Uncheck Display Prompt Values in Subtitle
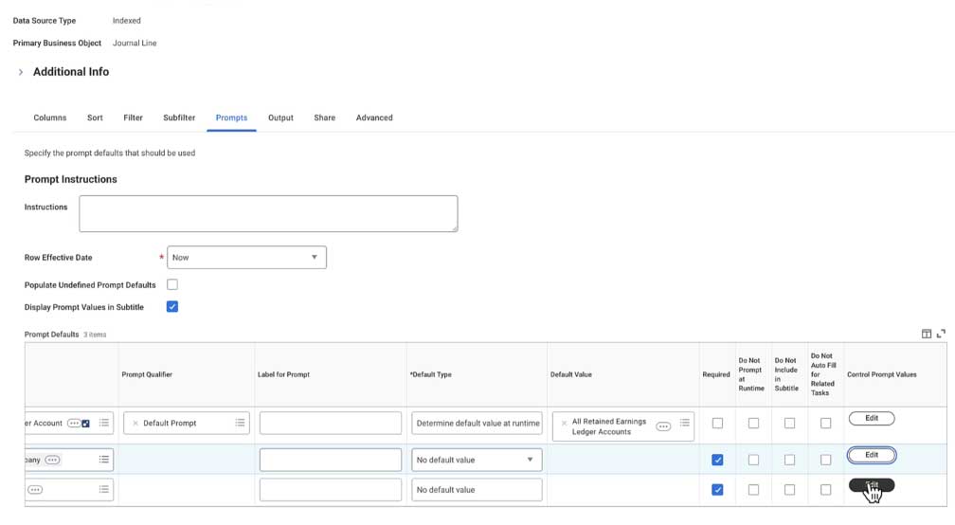 [x=172, y=307]
